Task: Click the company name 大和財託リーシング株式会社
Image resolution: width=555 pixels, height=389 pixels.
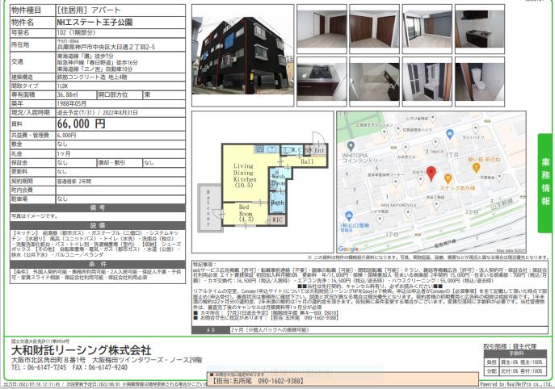Action: pos(82,350)
